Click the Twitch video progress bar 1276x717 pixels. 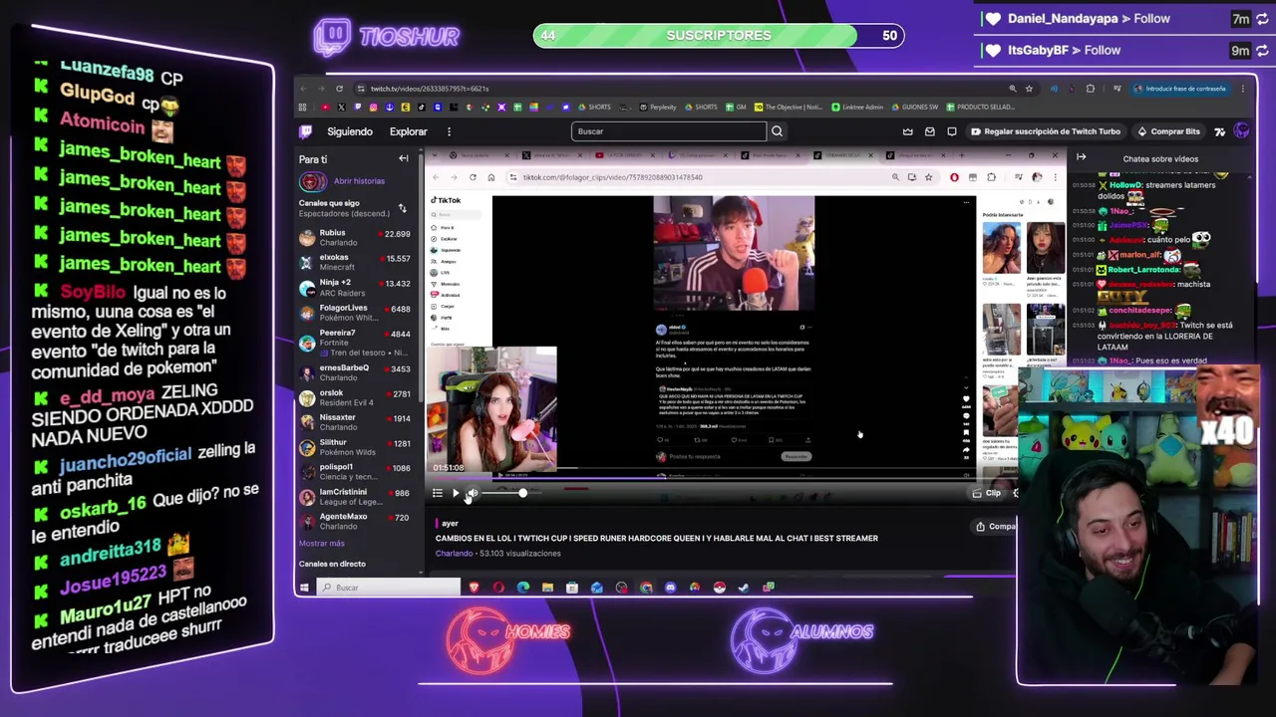[x=723, y=476]
